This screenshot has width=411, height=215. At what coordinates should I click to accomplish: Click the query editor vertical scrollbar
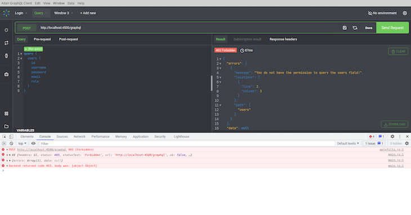point(211,83)
